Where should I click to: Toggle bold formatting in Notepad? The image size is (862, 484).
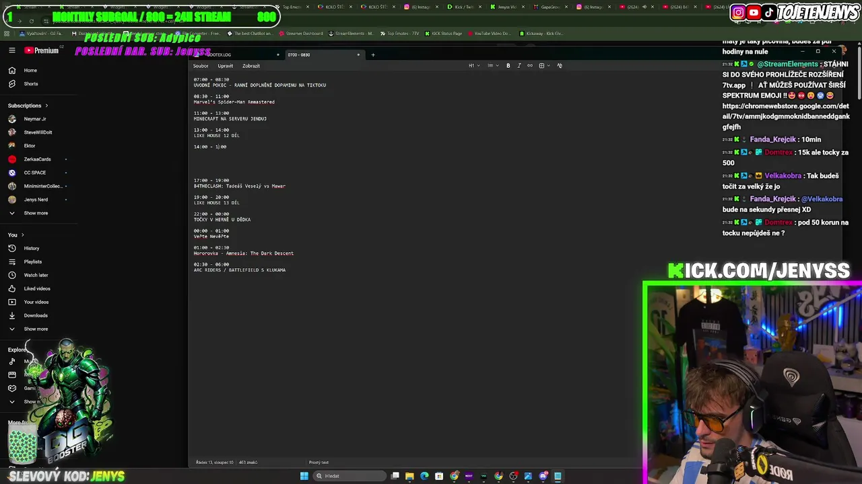508,66
